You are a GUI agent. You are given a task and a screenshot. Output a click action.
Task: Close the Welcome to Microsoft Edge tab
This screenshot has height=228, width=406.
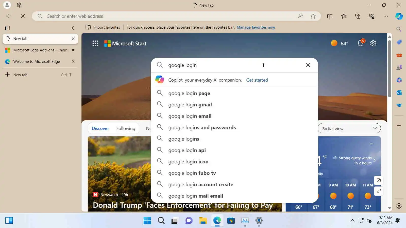pos(73,62)
